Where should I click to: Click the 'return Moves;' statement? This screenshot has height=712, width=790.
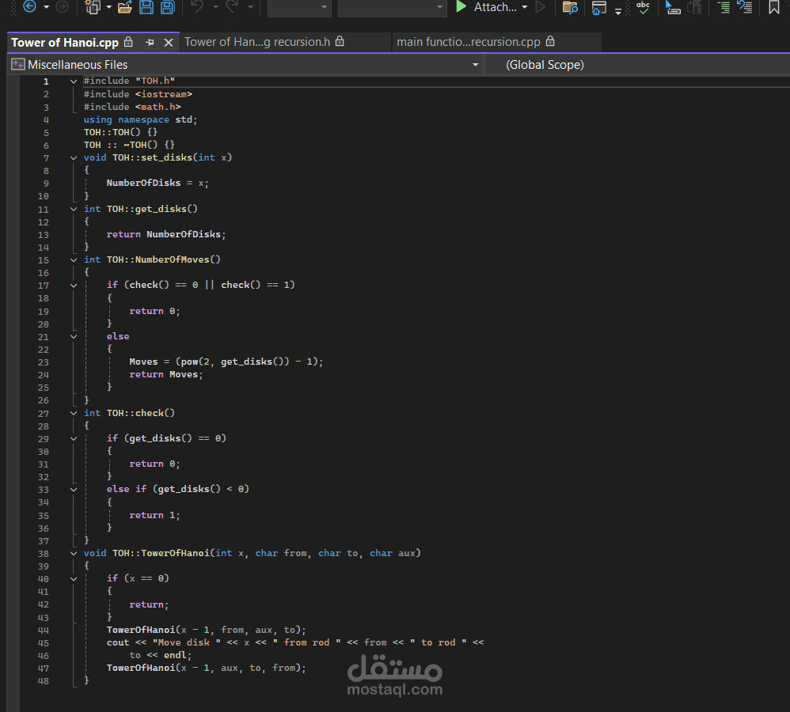point(165,374)
